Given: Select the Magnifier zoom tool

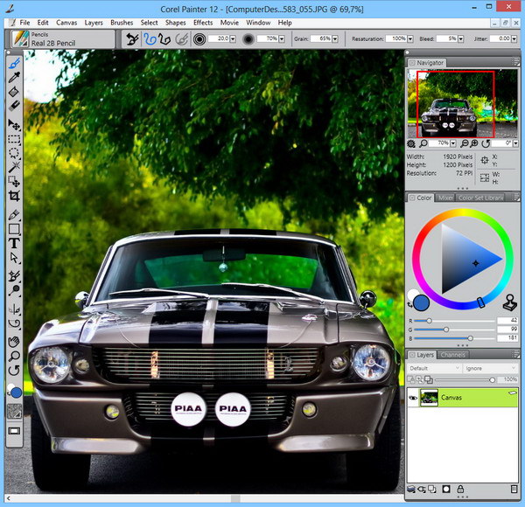Looking at the screenshot, I should point(14,356).
